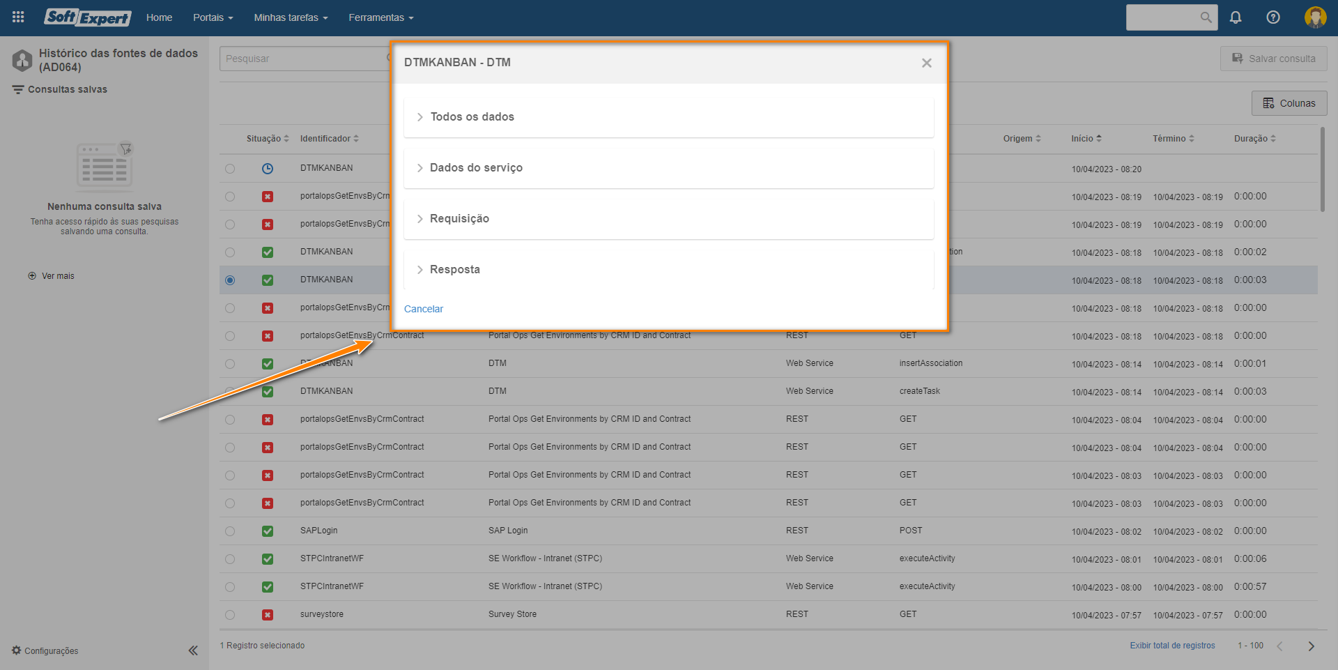Open the apps grid launcher icon
Screen dimensions: 1338x670
pyautogui.click(x=18, y=17)
